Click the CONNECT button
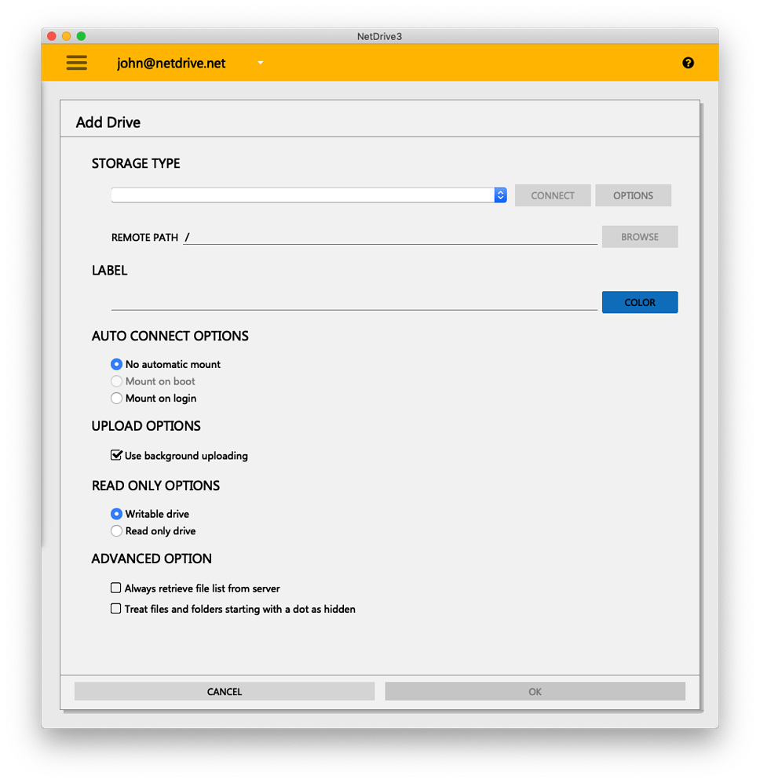Screen dimensions: 760x783 point(553,195)
